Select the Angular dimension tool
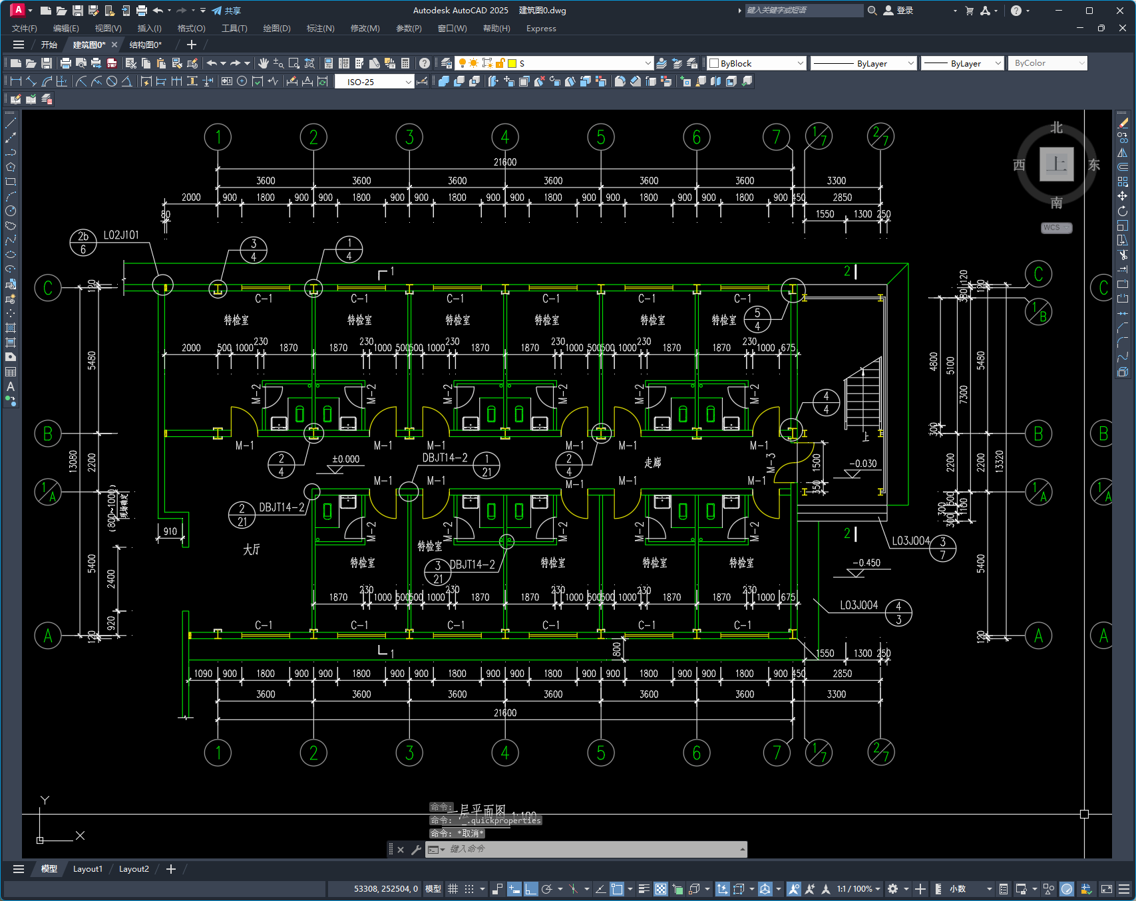Screen dimensions: 1136x901 [126, 81]
